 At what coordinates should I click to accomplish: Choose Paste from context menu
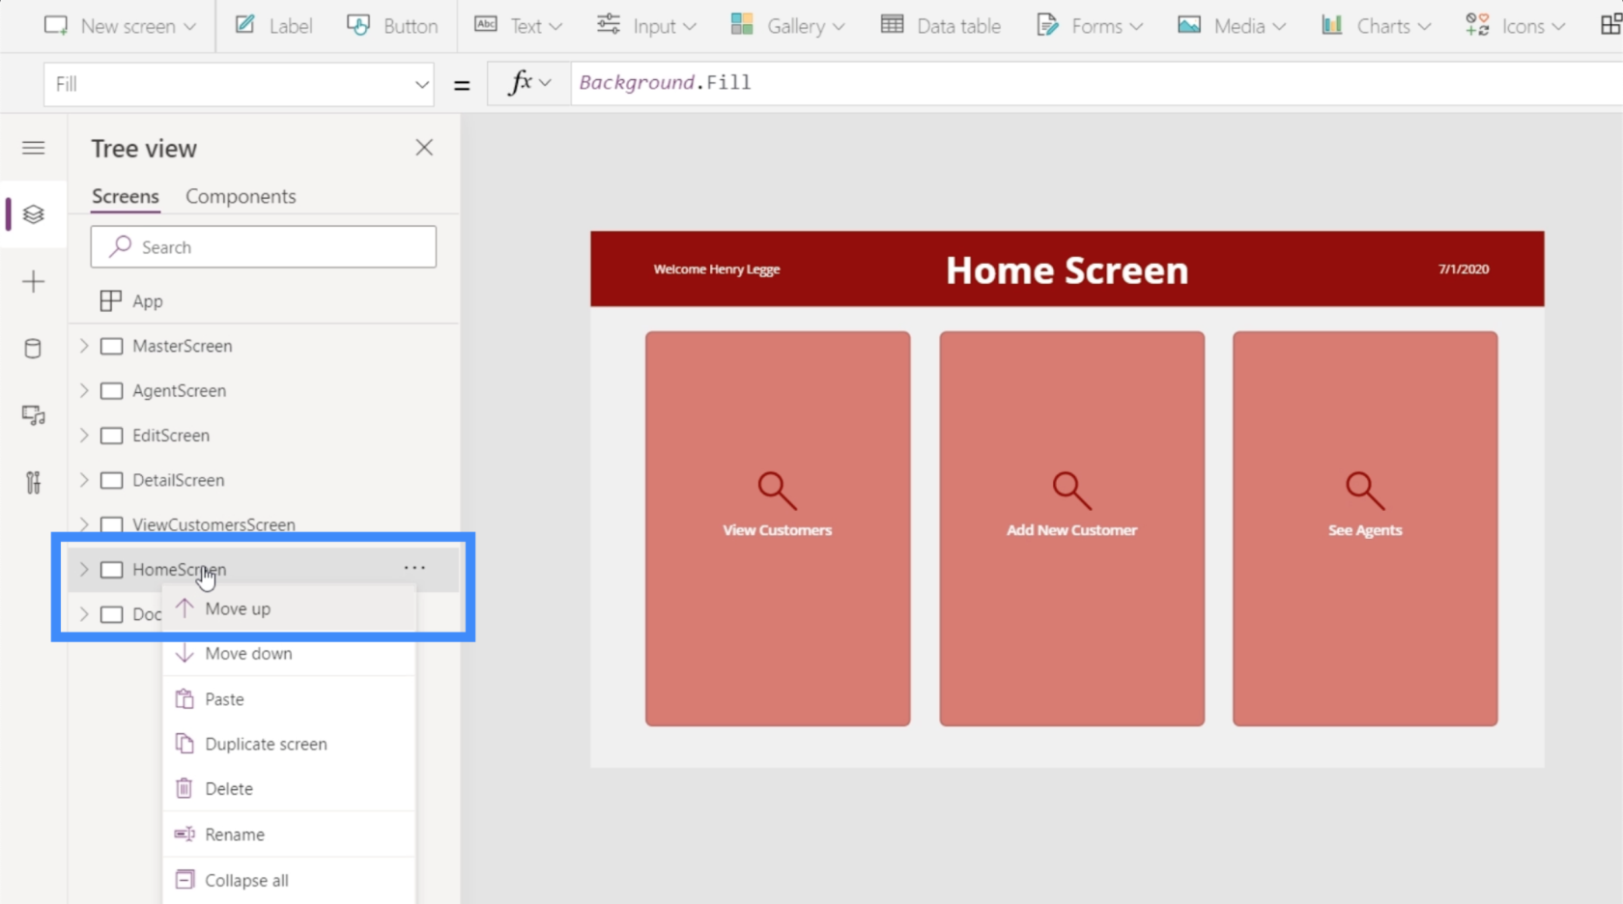coord(289,699)
